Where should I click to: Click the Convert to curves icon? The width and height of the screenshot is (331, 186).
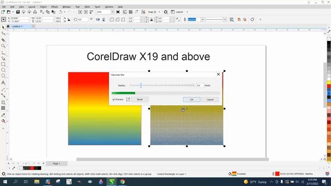[252, 20]
